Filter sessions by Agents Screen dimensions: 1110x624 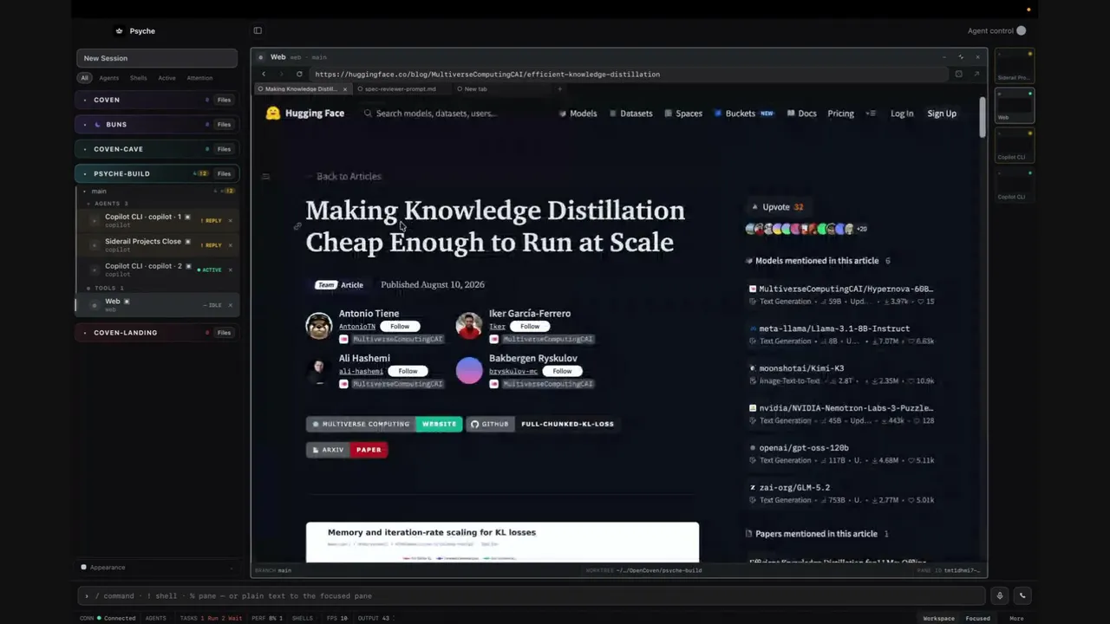[x=109, y=78]
